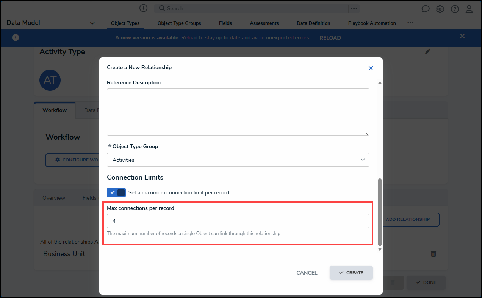The image size is (482, 298).
Task: Click the dialog's vertical scrollbar thumb
Action: (x=380, y=212)
